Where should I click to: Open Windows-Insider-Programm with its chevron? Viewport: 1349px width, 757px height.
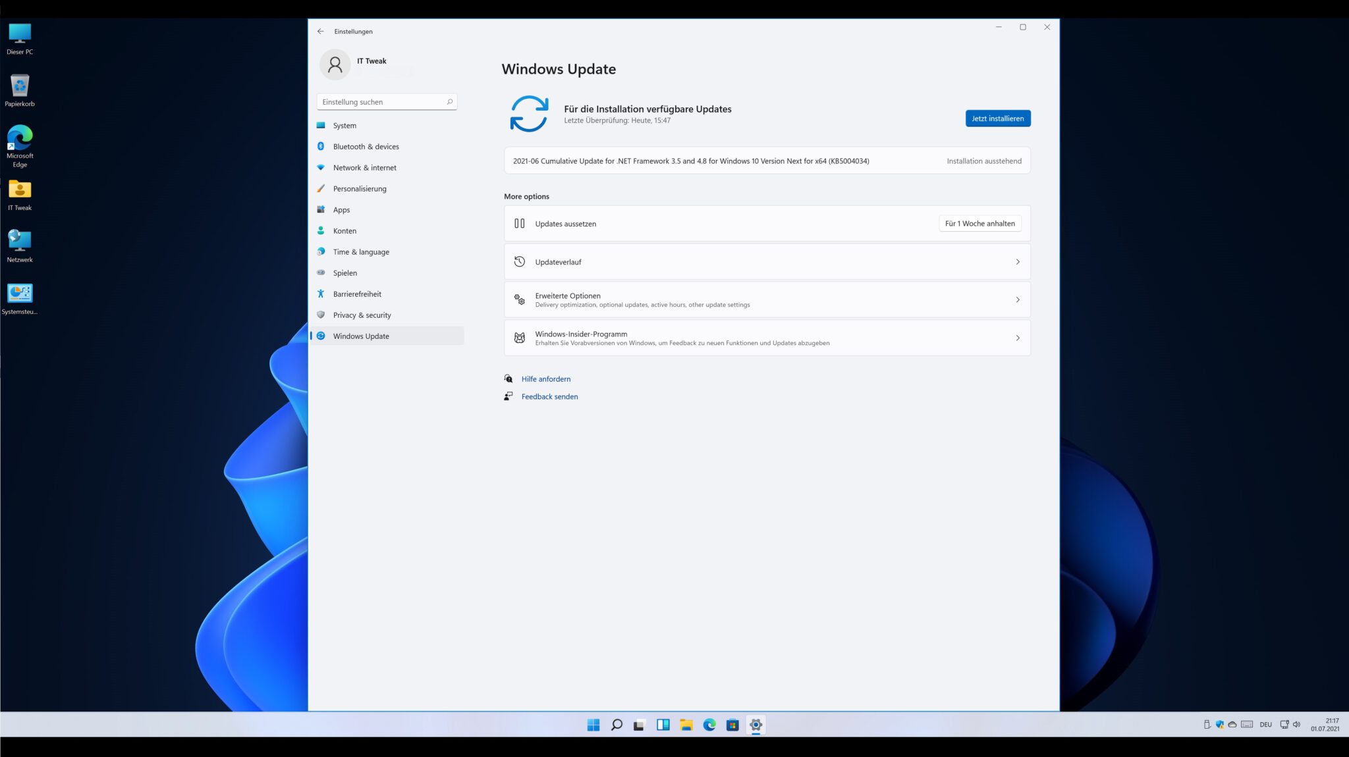[1018, 338]
